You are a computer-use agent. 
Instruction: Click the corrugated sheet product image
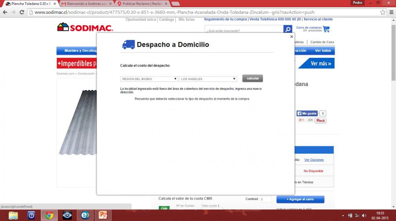pyautogui.click(x=77, y=122)
